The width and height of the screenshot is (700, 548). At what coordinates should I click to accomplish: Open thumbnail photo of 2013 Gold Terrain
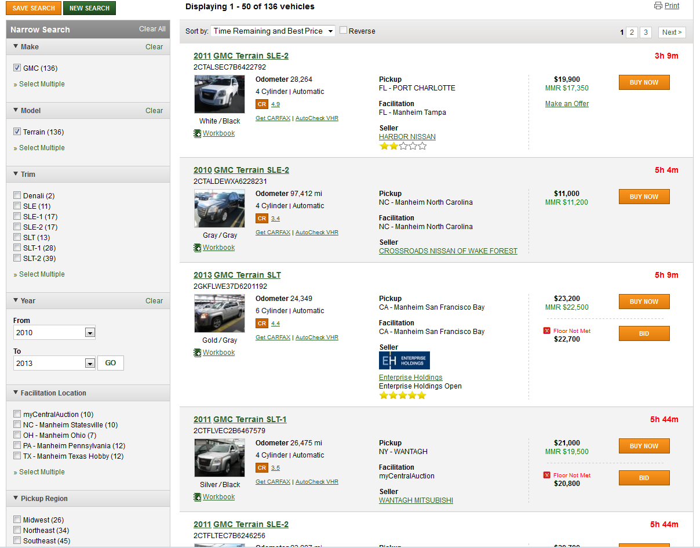pyautogui.click(x=219, y=314)
